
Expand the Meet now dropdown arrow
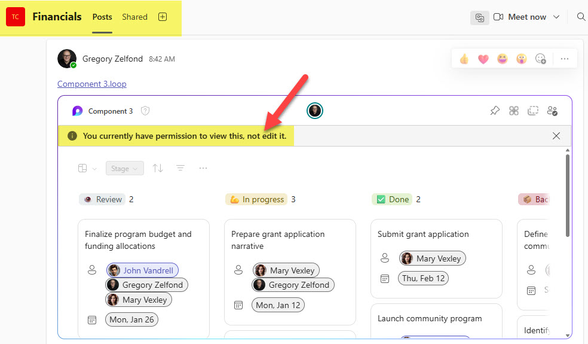point(556,17)
